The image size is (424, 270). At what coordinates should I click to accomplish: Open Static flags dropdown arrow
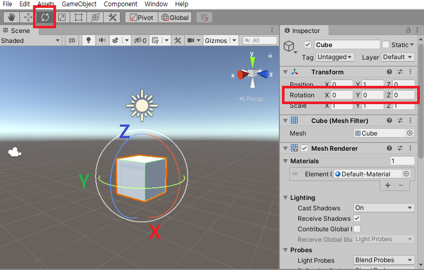[x=412, y=44]
